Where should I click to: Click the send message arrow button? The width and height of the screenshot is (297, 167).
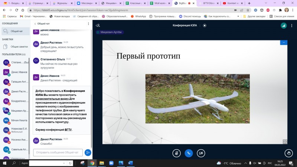click(88, 152)
